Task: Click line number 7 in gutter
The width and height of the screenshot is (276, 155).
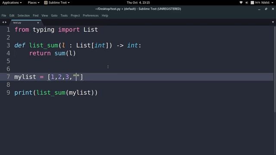Action: pos(8,77)
